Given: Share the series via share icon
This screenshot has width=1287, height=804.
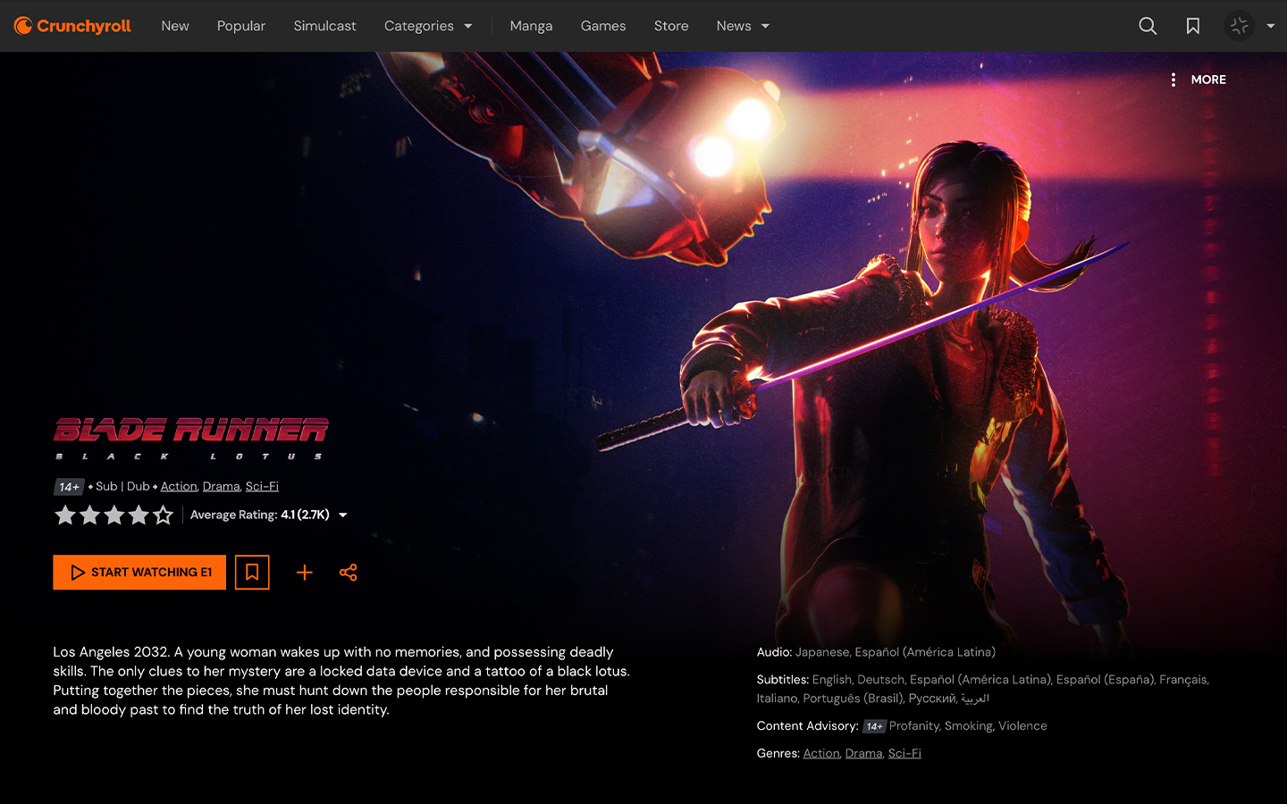Looking at the screenshot, I should pyautogui.click(x=349, y=573).
